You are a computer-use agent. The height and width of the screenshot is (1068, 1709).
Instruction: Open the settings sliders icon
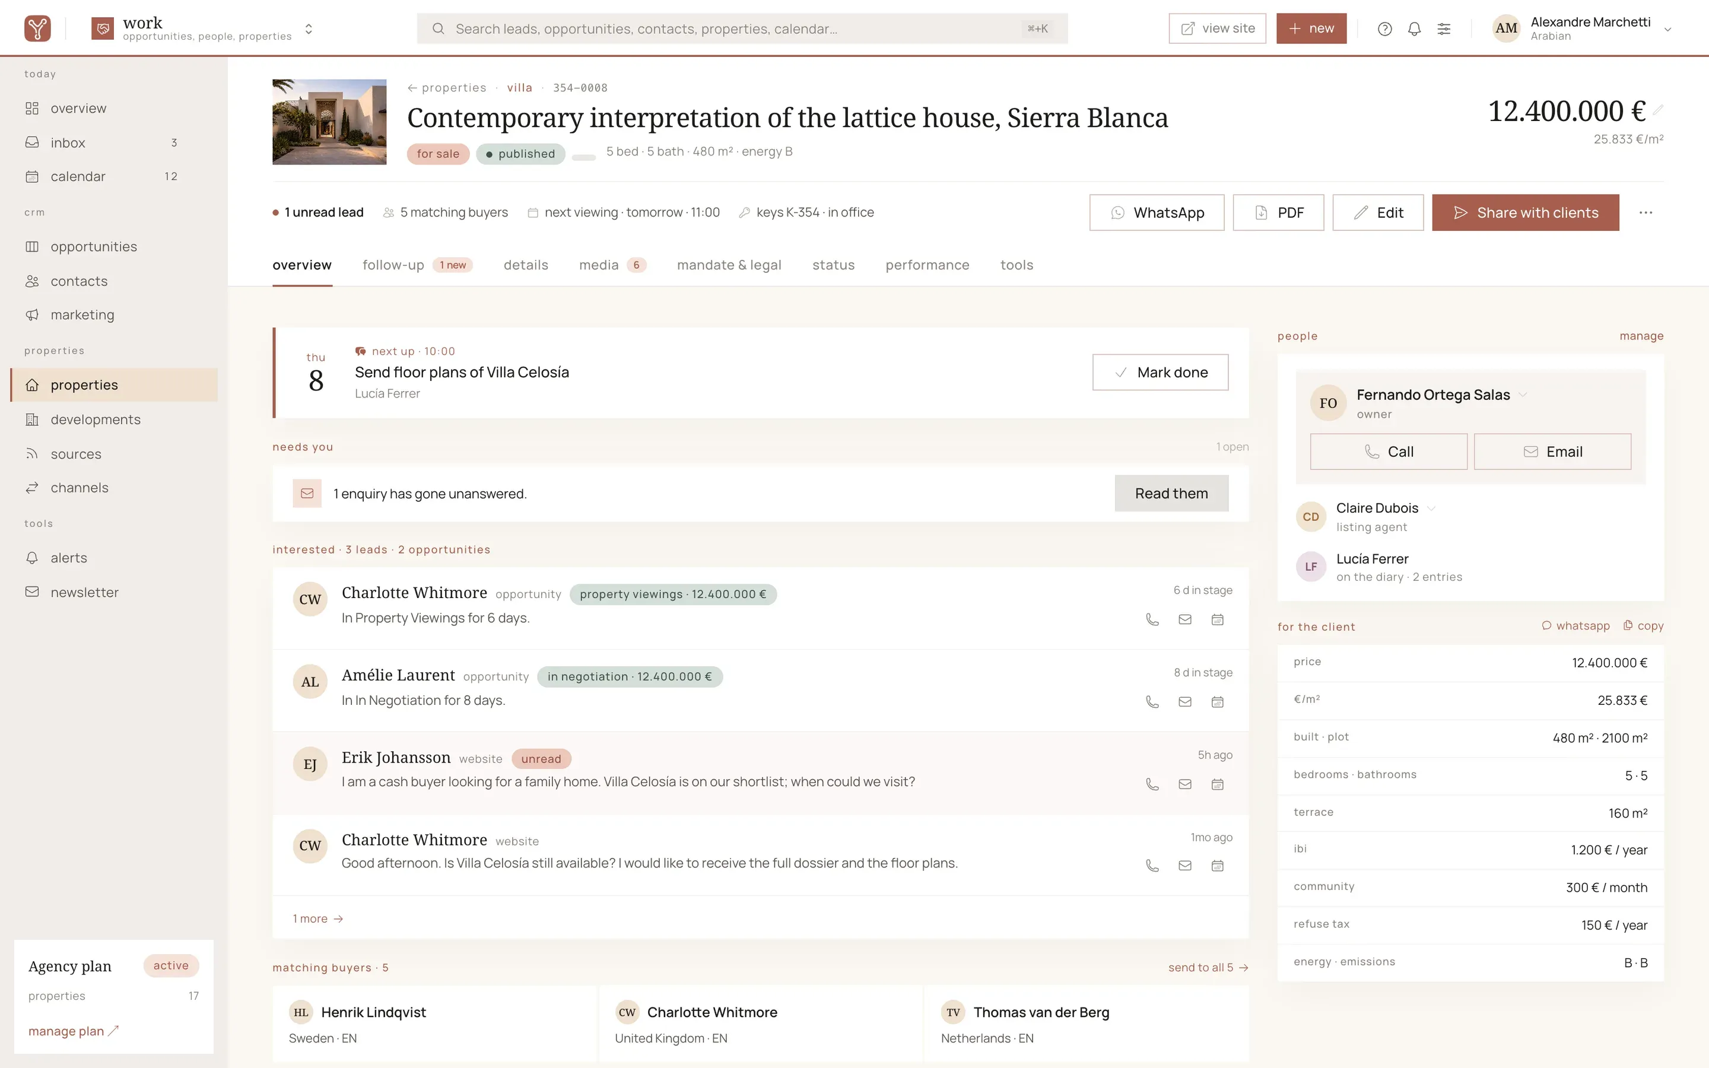coord(1444,29)
